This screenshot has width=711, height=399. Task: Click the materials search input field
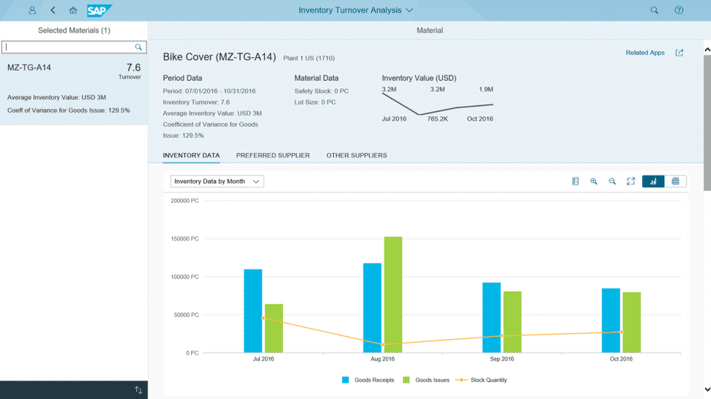pos(69,47)
